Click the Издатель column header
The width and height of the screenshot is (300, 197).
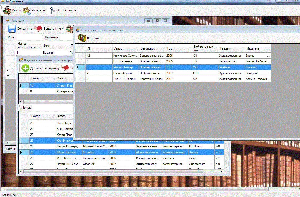(258, 48)
